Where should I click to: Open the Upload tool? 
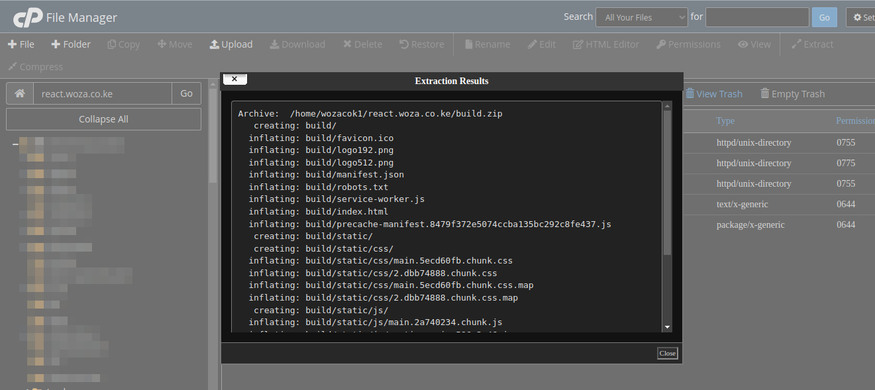click(x=231, y=44)
